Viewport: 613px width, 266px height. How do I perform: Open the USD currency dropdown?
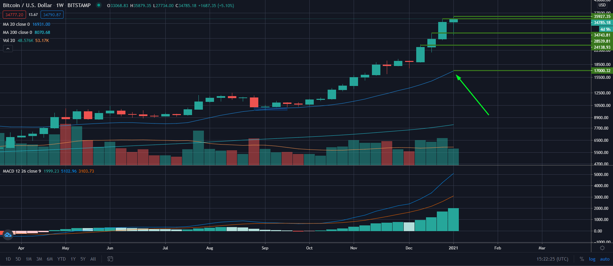point(602,5)
